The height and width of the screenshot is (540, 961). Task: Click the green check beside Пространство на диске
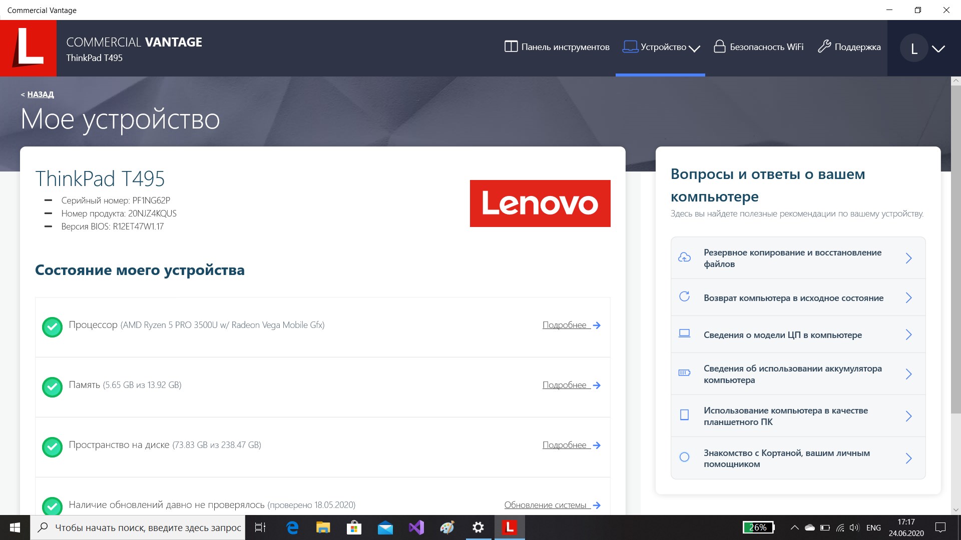pos(52,447)
